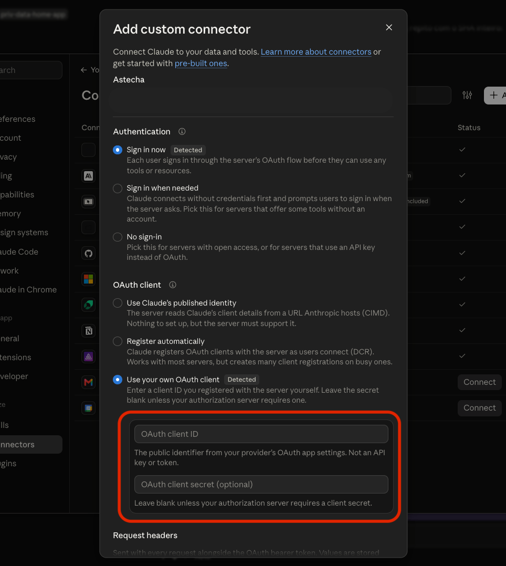This screenshot has height=566, width=506.
Task: Open the Account sidebar item
Action: pyautogui.click(x=10, y=138)
